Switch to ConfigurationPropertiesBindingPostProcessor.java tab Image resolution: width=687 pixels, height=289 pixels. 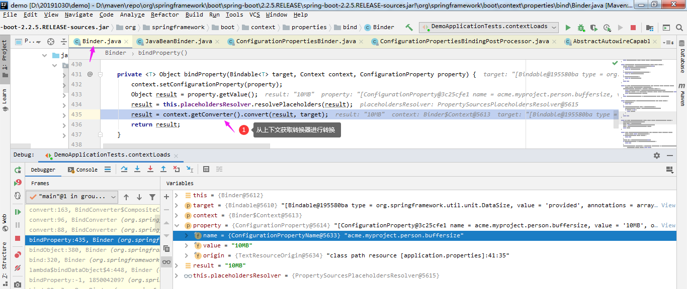point(464,41)
